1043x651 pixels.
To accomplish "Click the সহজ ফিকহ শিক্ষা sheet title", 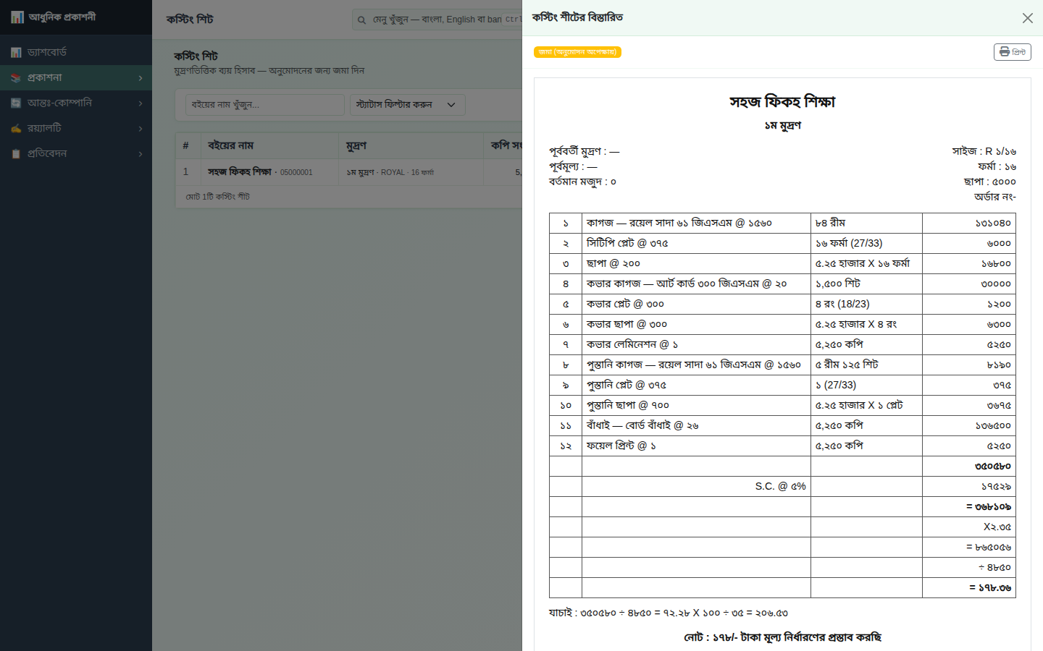I will [782, 102].
